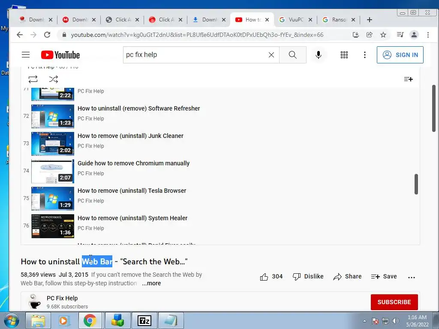The width and height of the screenshot is (439, 329).
Task: Open Software Refresher video thumbnail
Action: [x=53, y=116]
